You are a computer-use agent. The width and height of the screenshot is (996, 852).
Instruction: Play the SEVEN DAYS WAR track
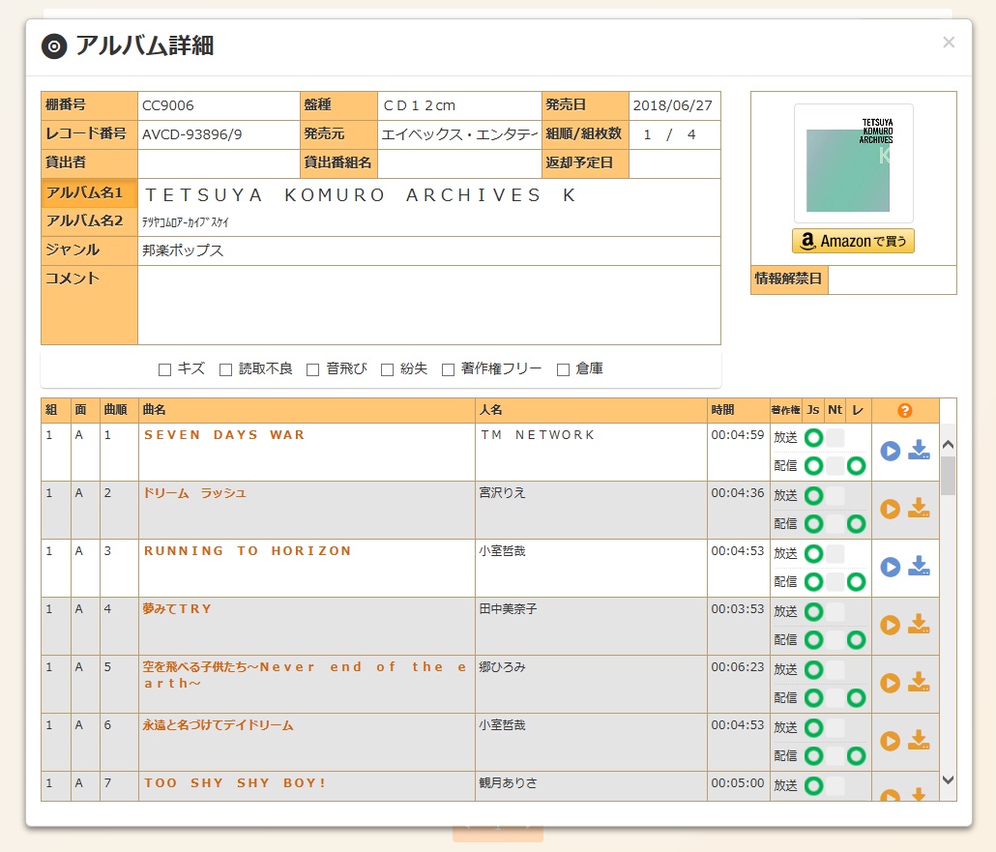pos(890,451)
